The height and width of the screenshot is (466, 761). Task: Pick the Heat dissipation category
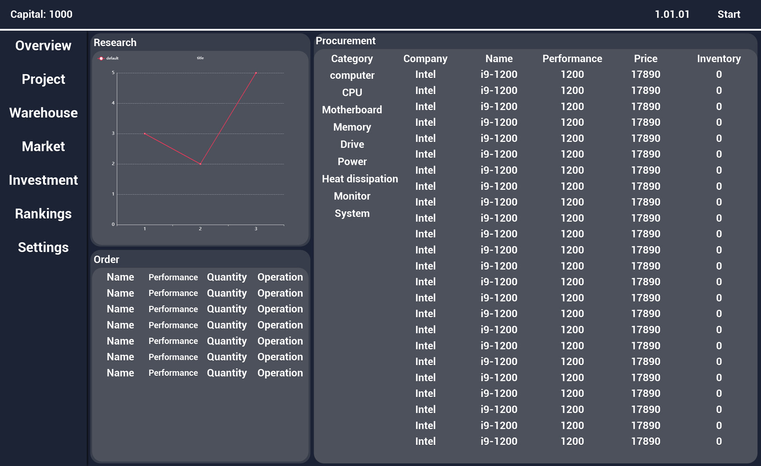(360, 179)
